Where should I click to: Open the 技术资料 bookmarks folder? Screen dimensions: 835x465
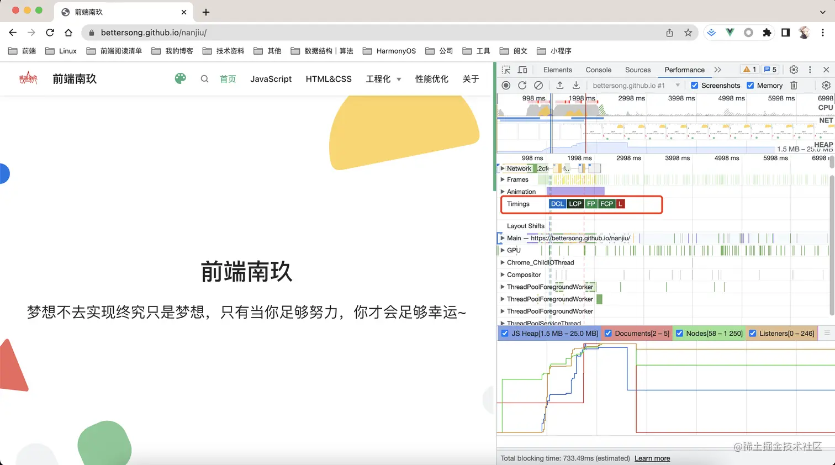coord(223,51)
